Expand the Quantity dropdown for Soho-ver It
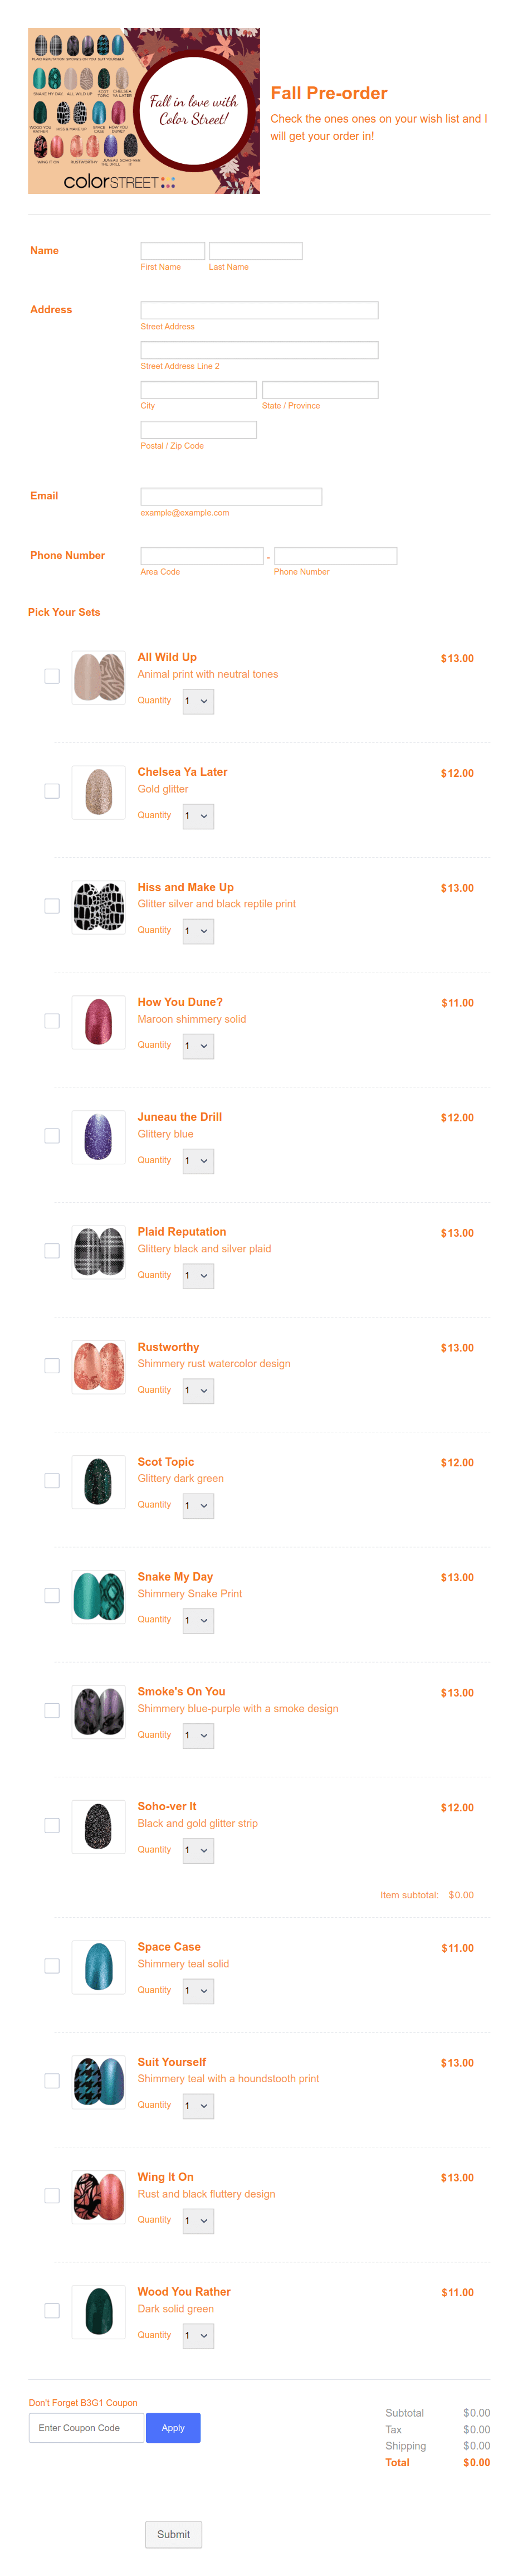 197,1850
